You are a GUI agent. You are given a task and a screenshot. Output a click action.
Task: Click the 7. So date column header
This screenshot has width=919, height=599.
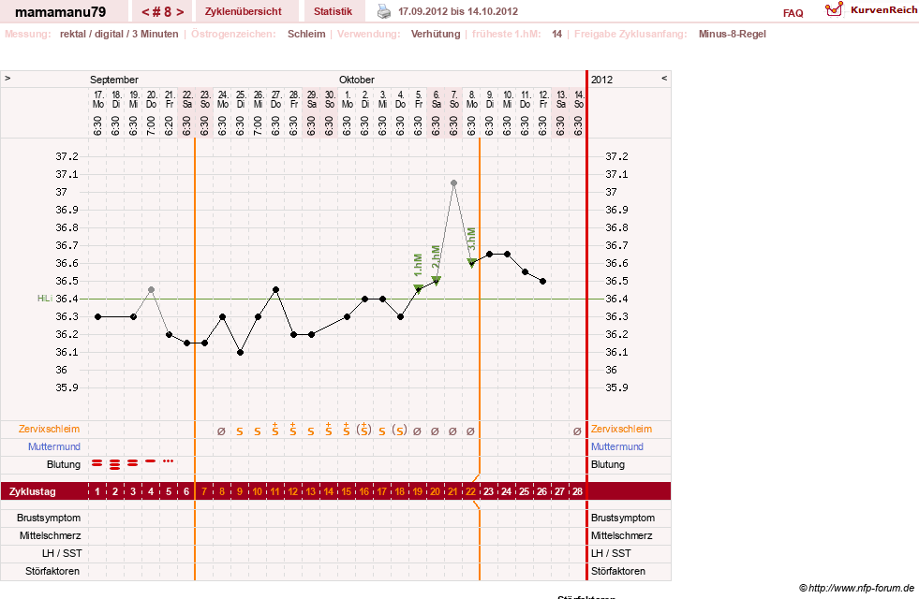tap(454, 99)
